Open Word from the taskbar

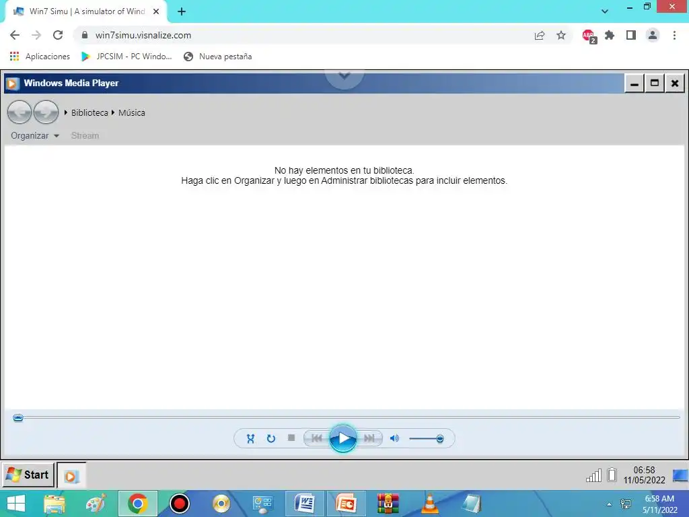click(305, 504)
